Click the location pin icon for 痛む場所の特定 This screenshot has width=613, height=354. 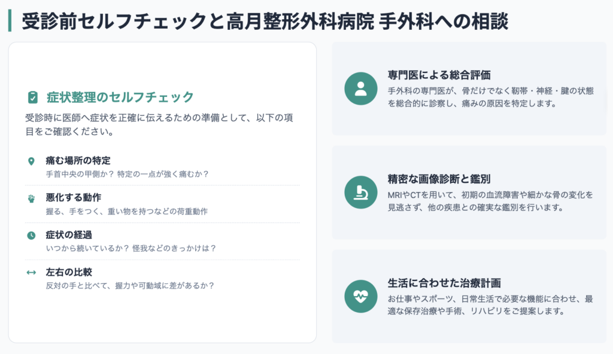click(x=31, y=161)
